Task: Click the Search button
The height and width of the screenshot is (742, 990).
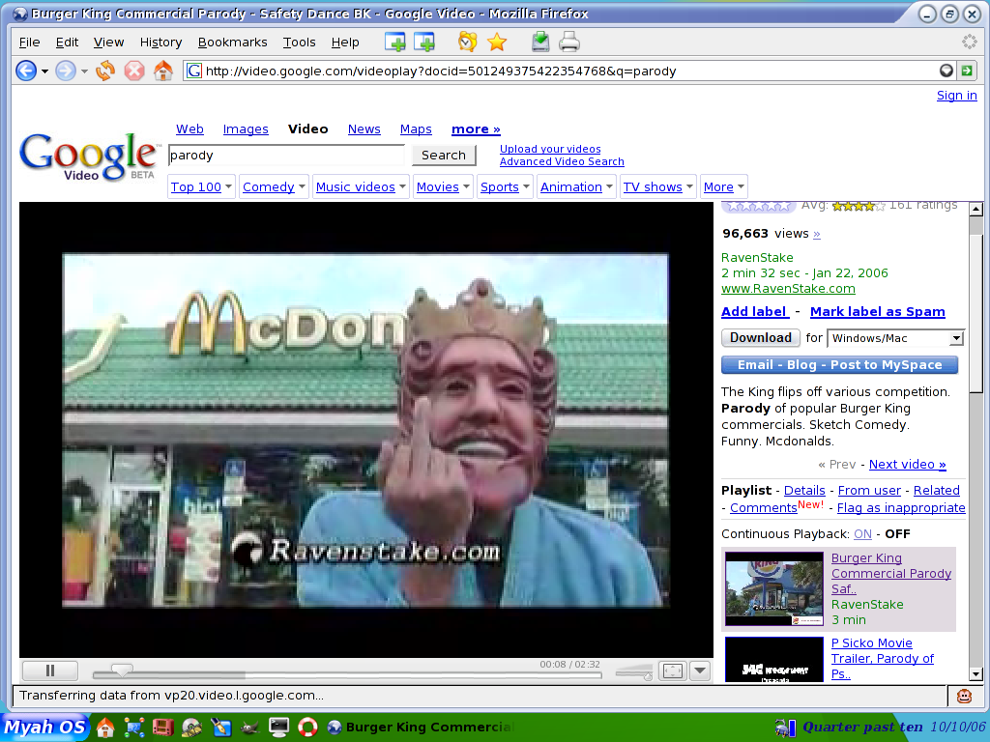Action: coord(444,156)
